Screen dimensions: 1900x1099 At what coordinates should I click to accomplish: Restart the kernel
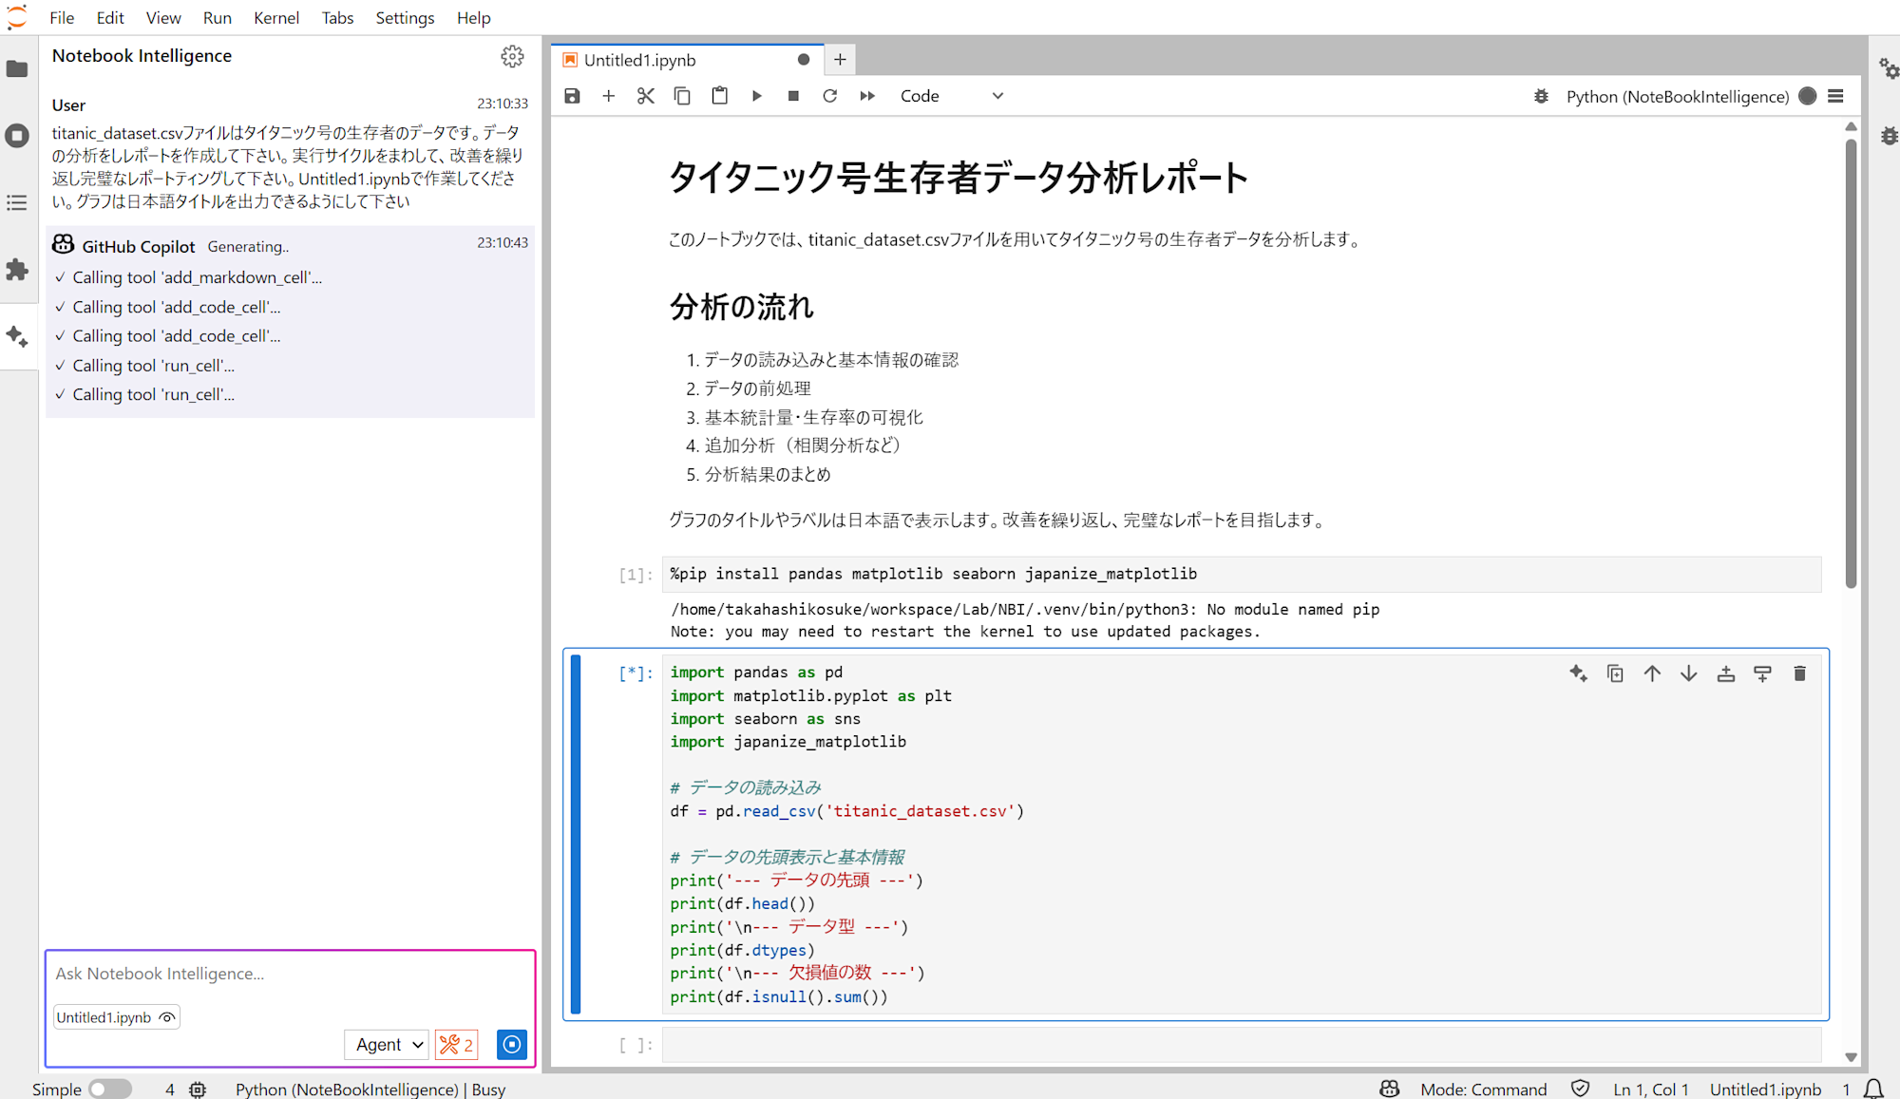(x=830, y=96)
